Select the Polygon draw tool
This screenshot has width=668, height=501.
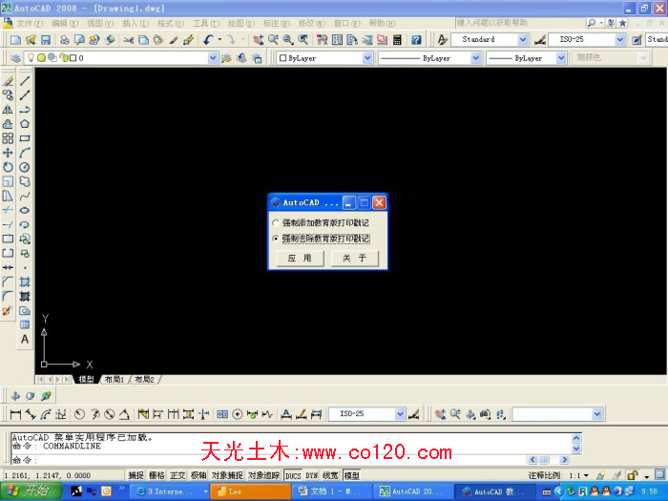[25, 124]
